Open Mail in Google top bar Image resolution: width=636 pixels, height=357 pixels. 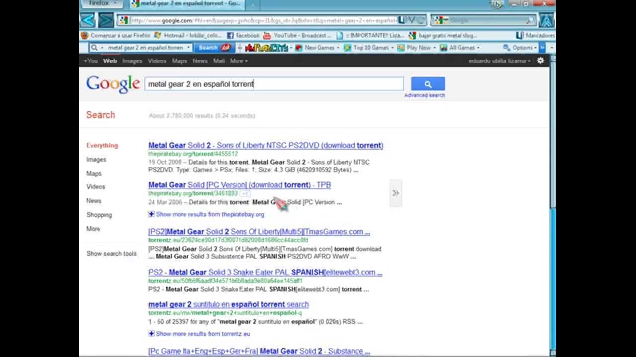pyautogui.click(x=219, y=61)
